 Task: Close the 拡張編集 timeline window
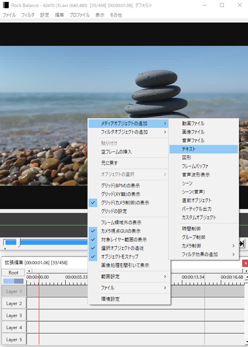(x=245, y=263)
